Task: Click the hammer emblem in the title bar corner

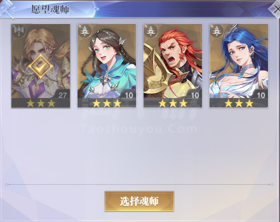Action: point(7,9)
